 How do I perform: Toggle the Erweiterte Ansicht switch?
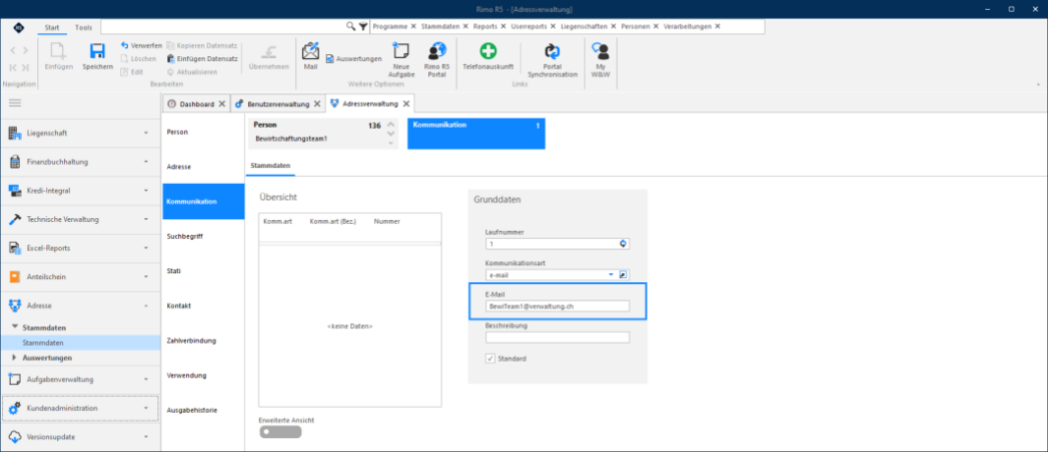click(x=280, y=432)
